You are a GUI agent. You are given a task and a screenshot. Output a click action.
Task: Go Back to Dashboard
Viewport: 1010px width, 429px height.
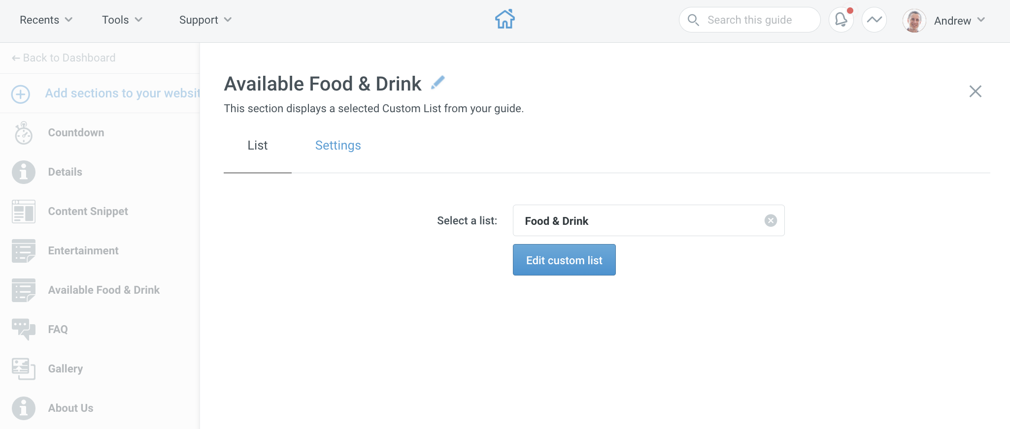coord(64,58)
